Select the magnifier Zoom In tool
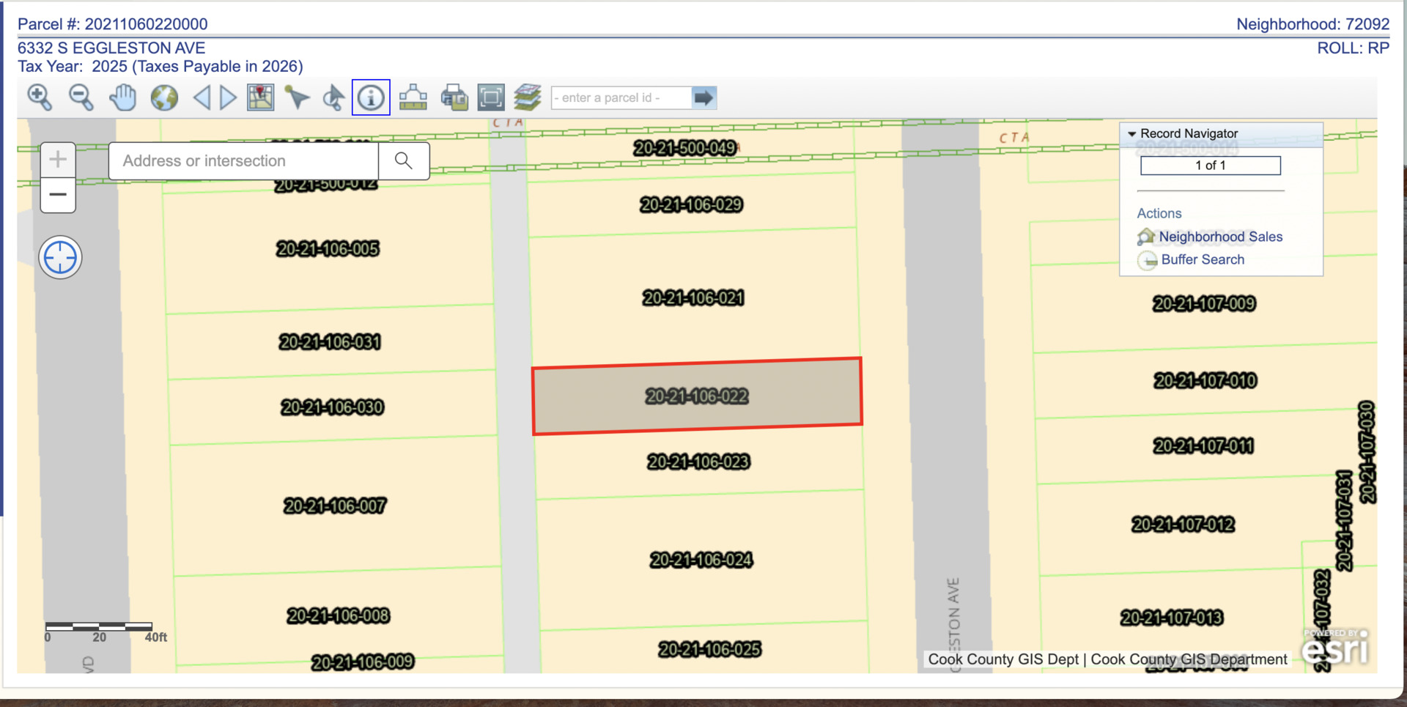The width and height of the screenshot is (1407, 707). pyautogui.click(x=40, y=97)
